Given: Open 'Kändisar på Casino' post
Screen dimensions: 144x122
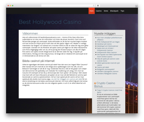Looking at the screenshot, I should tap(104, 44).
